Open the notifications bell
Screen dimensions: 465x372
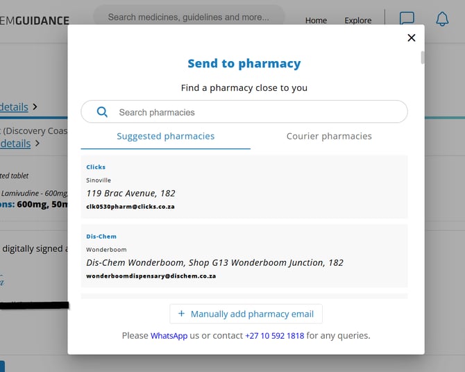pyautogui.click(x=442, y=19)
